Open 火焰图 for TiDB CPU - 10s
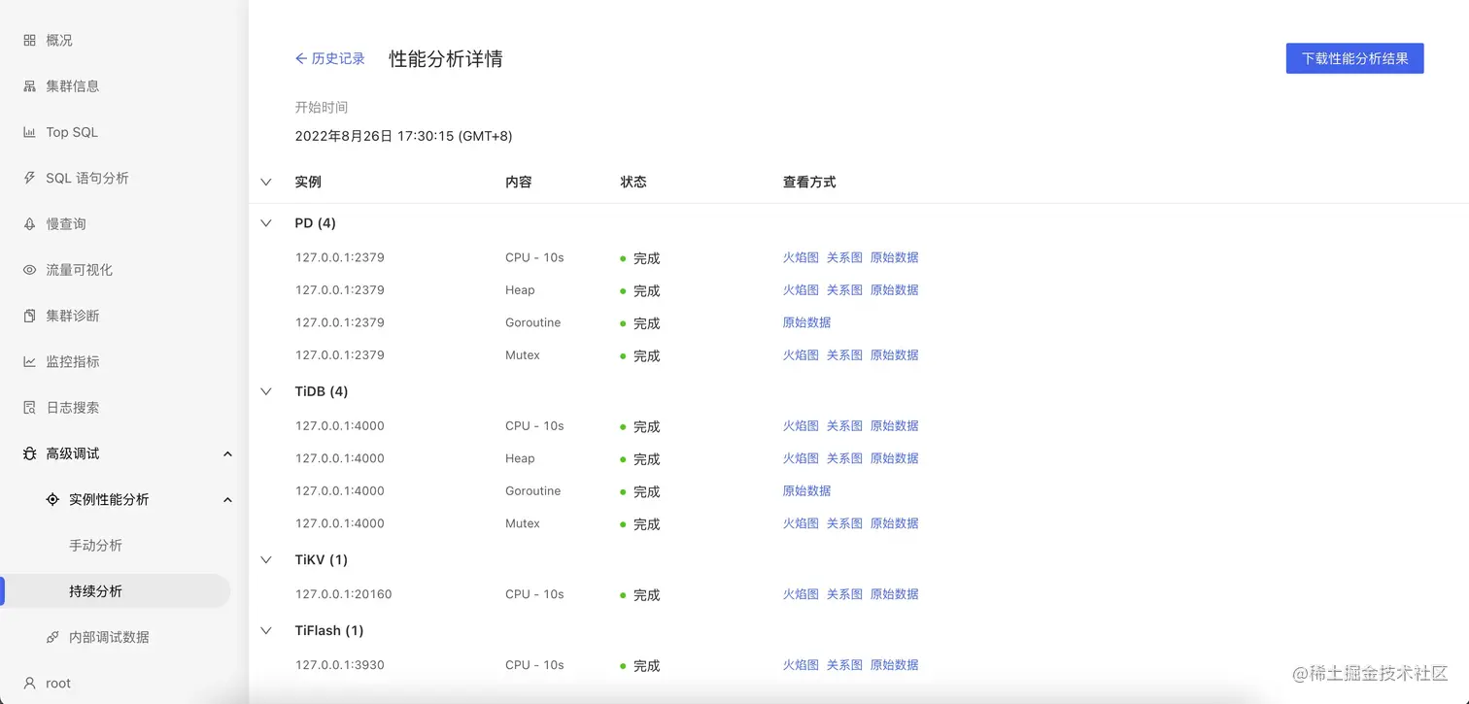The height and width of the screenshot is (704, 1469). (801, 426)
